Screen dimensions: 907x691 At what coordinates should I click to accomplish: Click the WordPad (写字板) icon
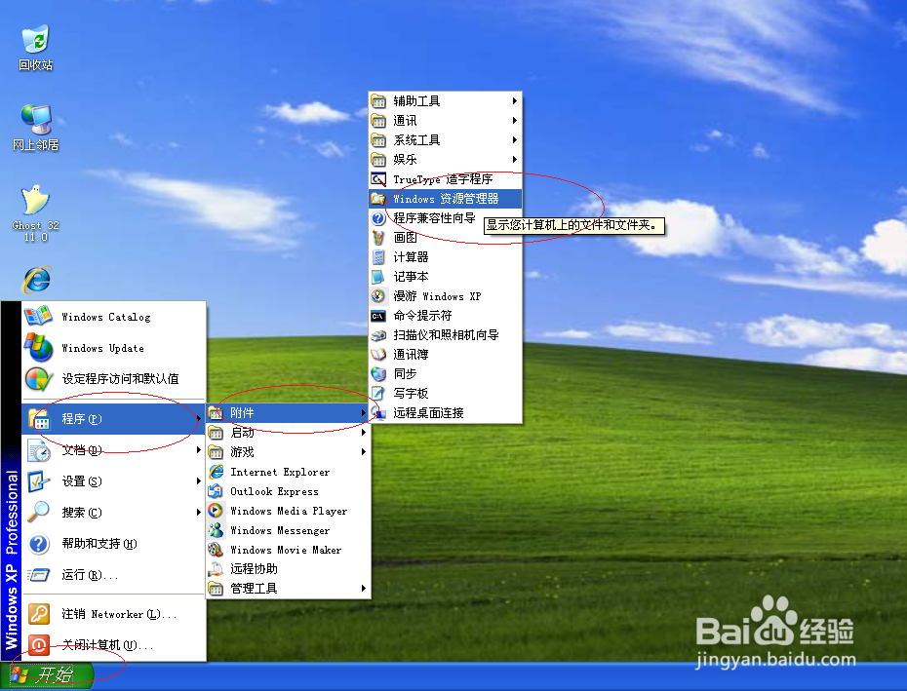click(378, 393)
